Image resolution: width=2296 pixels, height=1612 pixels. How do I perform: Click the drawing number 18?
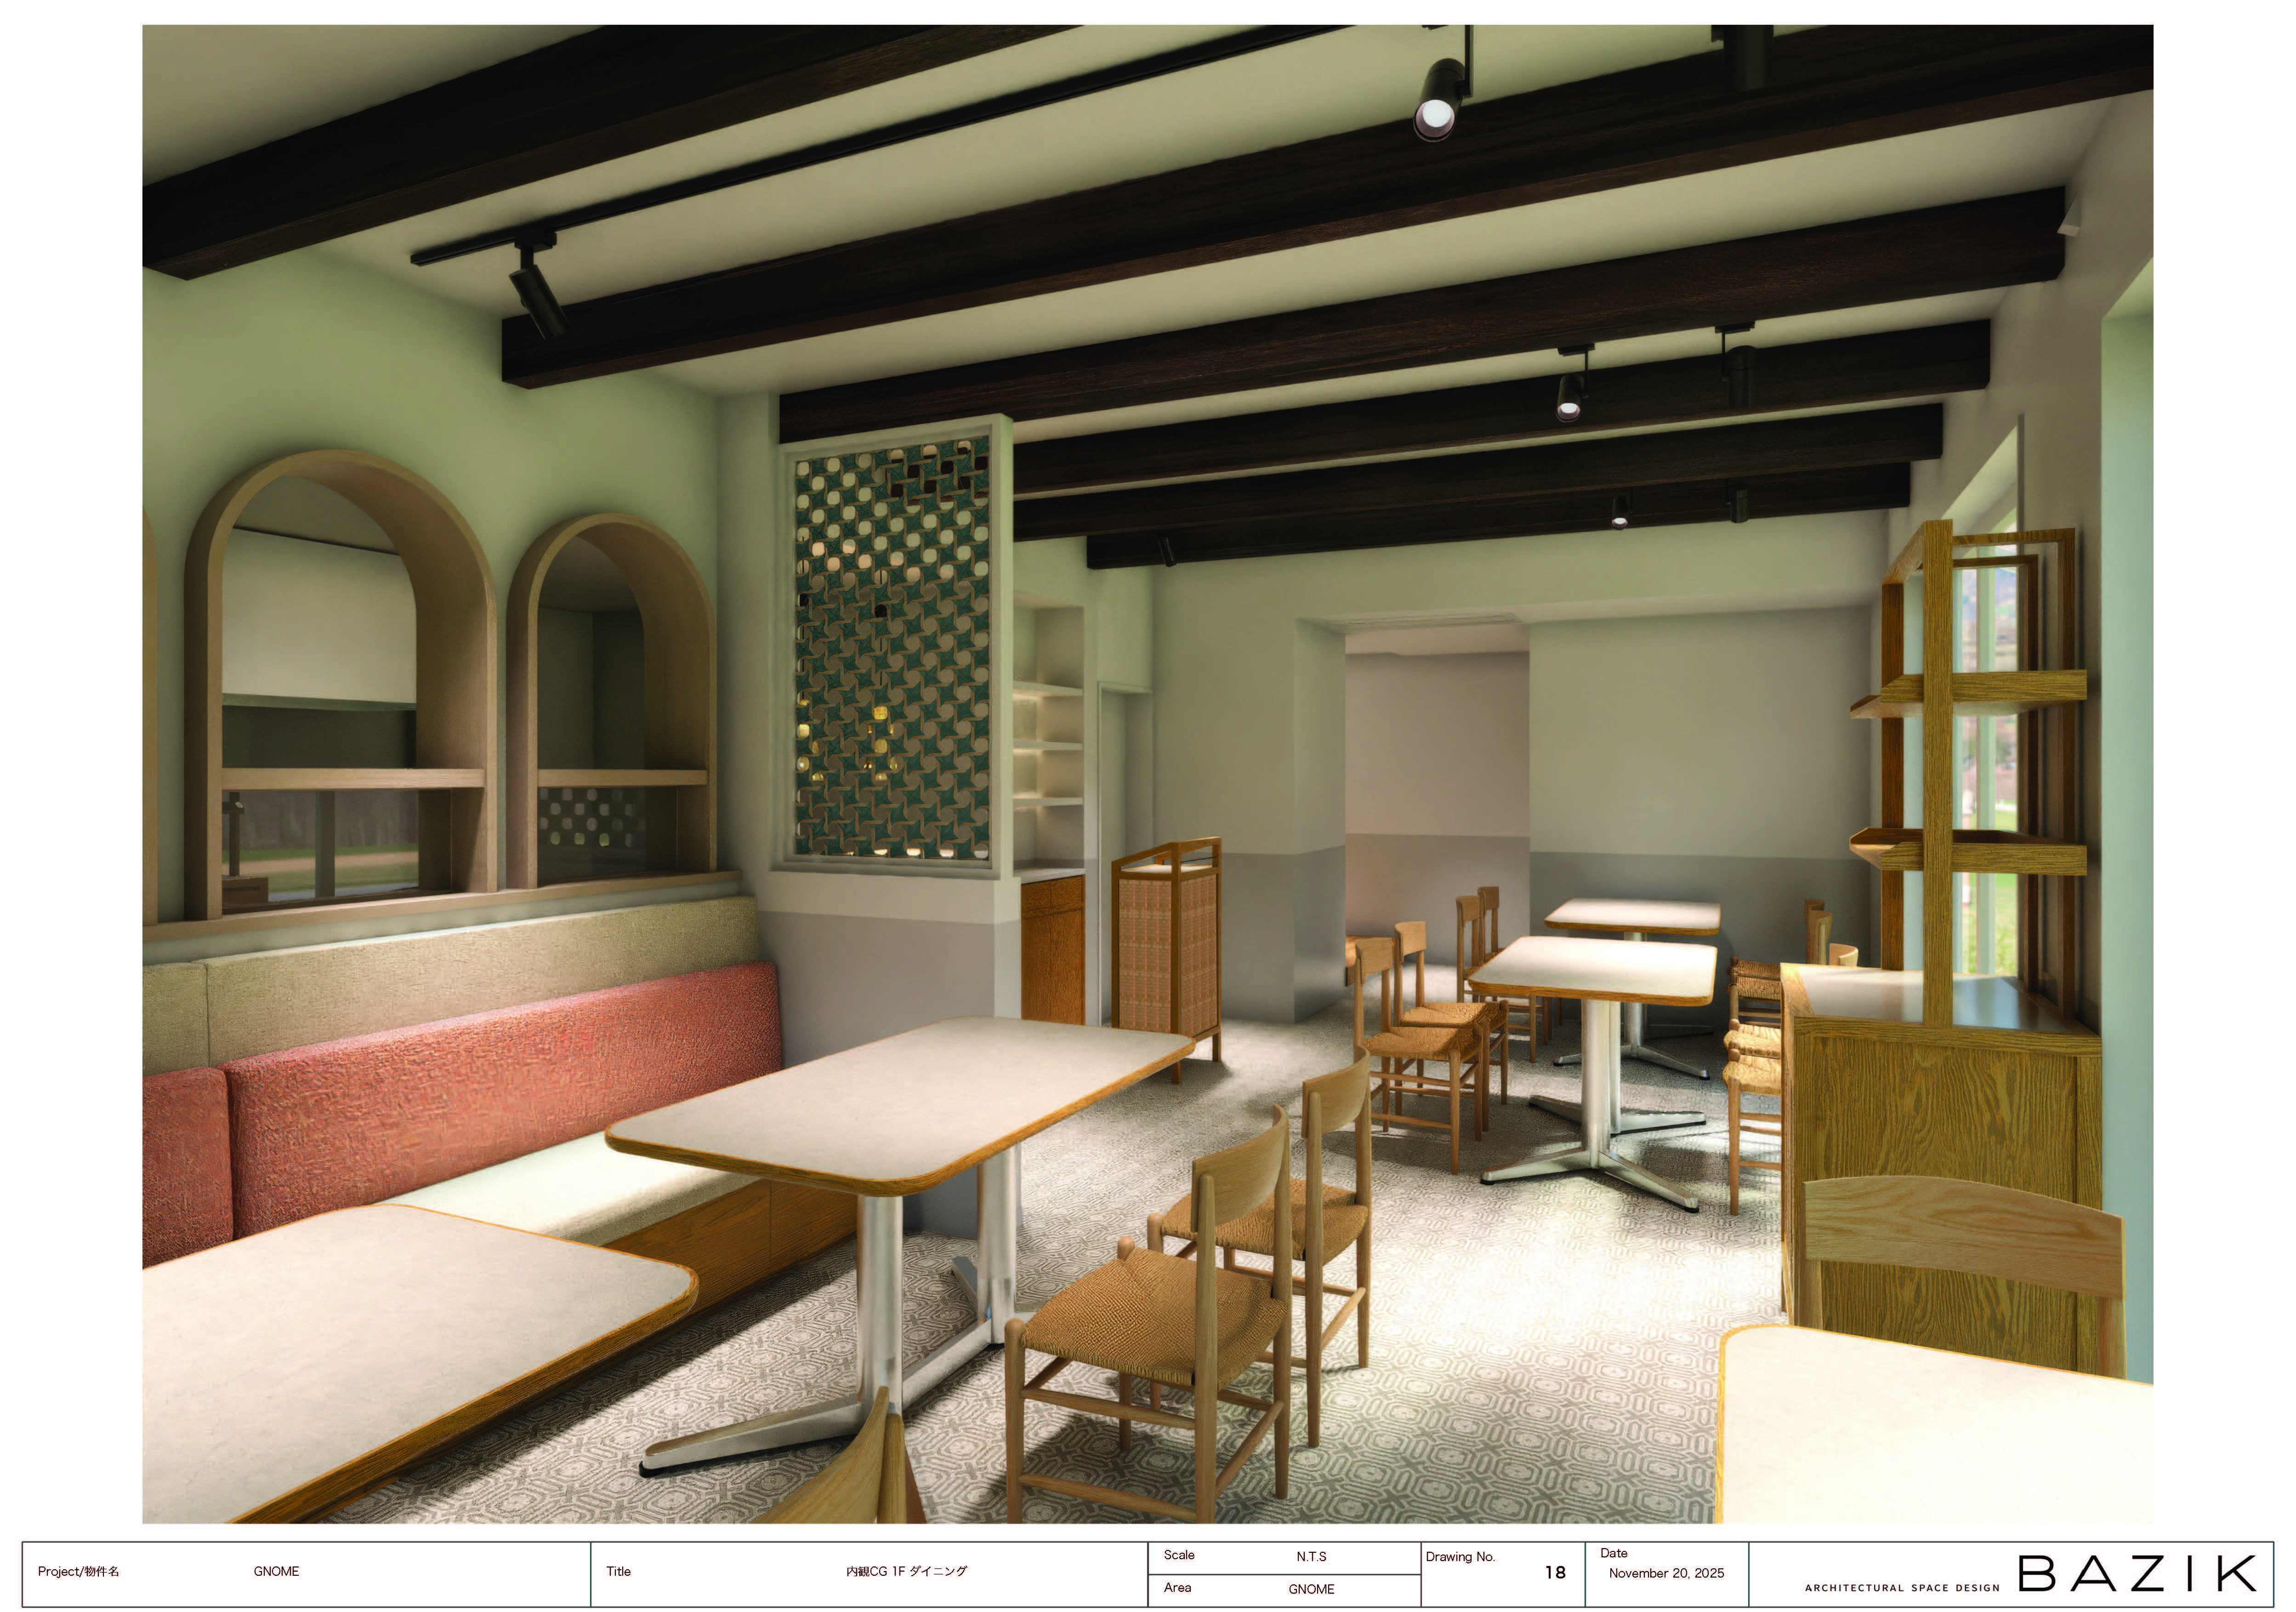1555,1572
